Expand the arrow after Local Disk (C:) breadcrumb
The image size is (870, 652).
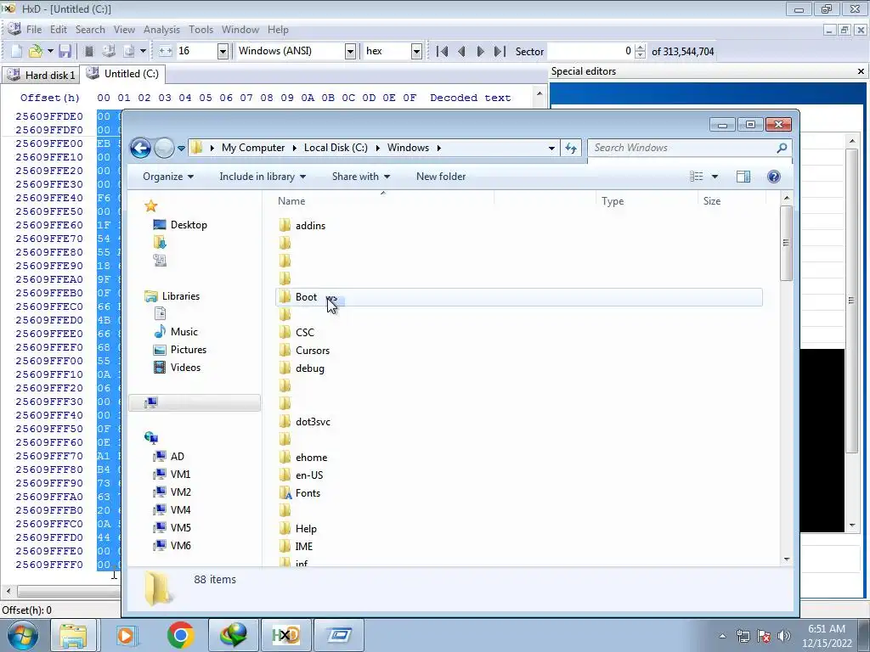(378, 148)
